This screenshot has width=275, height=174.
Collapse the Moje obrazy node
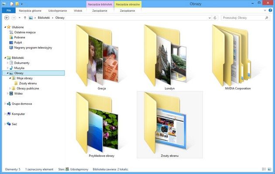click(x=10, y=78)
